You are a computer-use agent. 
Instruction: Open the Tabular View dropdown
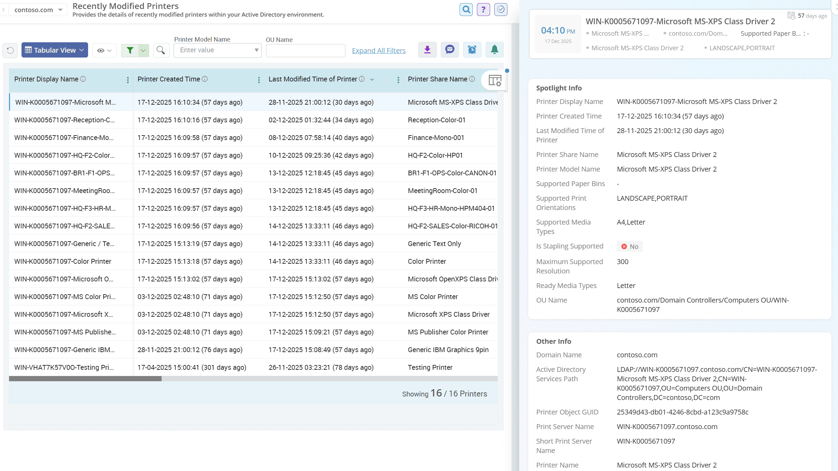55,50
